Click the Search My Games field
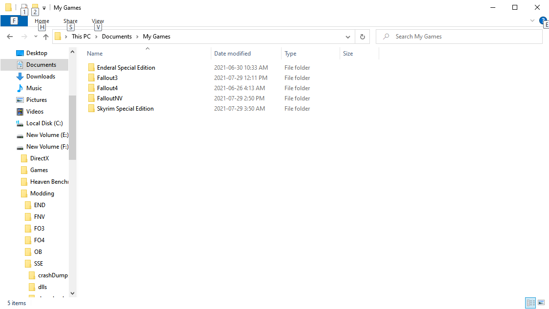Viewport: 549px width, 309px height. (x=459, y=37)
